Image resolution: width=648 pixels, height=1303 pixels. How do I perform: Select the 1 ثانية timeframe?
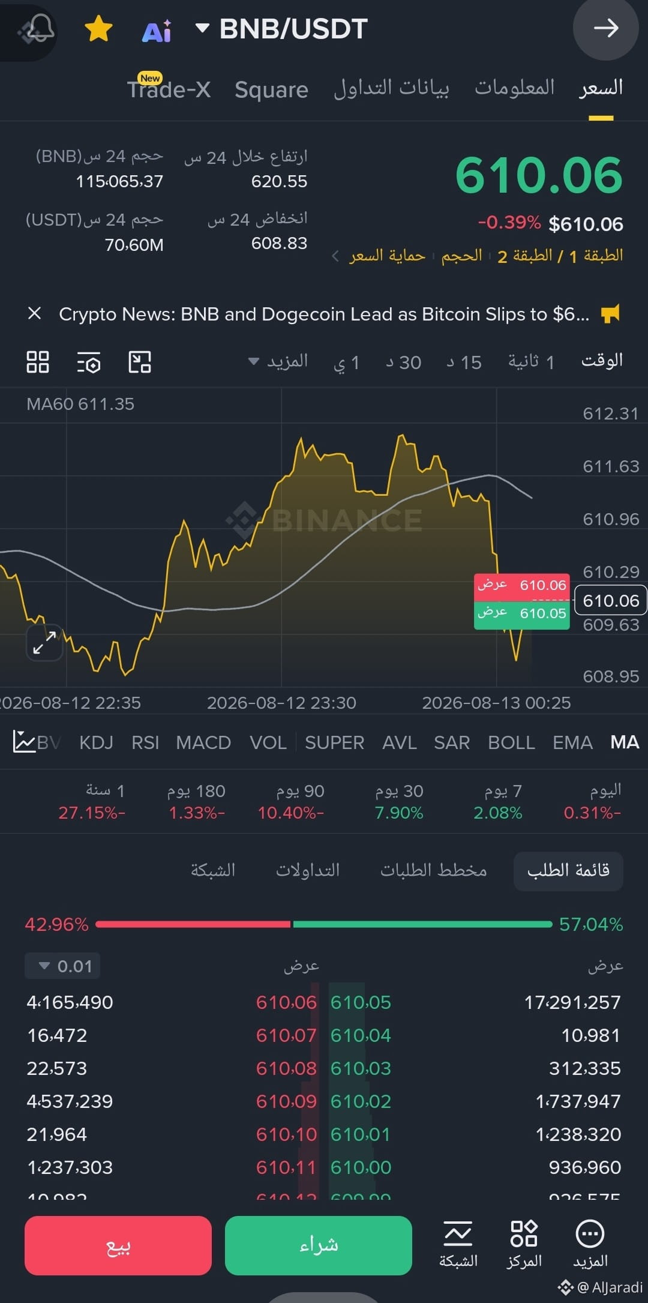tap(531, 362)
